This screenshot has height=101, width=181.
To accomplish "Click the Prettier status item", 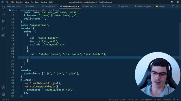I will click(167, 100).
